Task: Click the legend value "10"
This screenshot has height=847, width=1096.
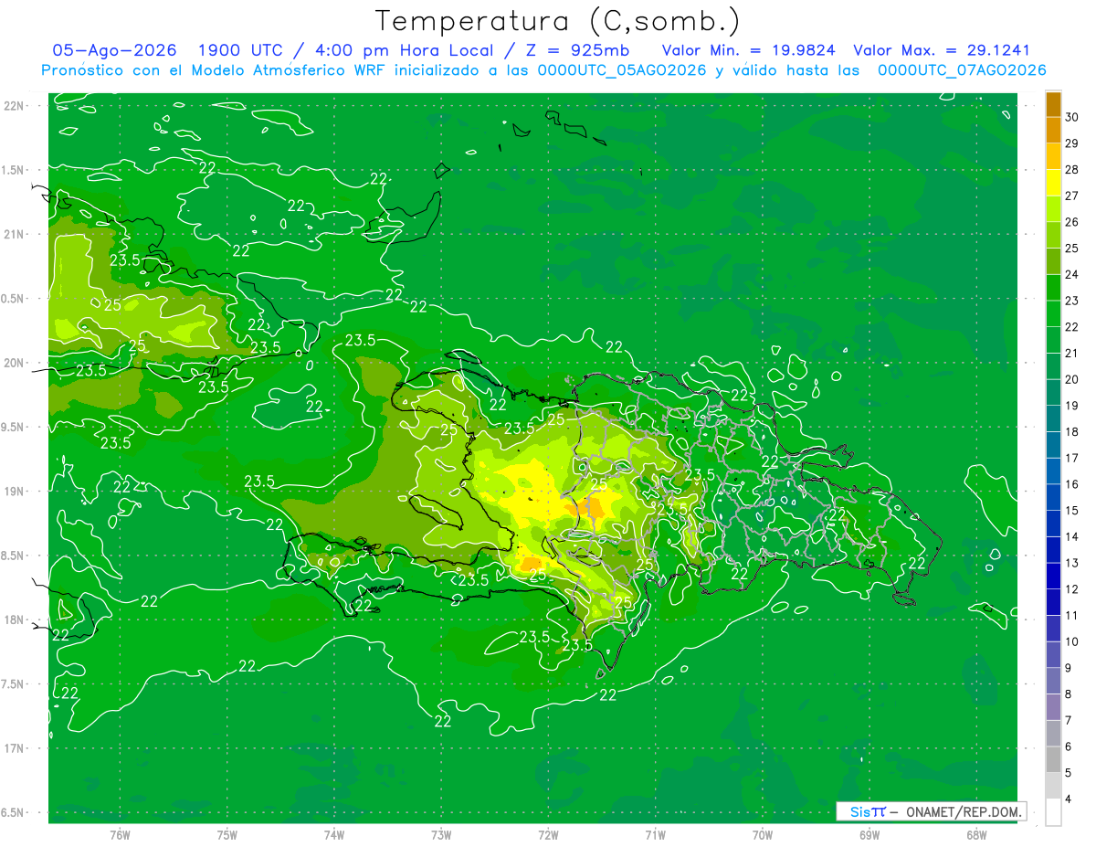Action: tap(1071, 641)
